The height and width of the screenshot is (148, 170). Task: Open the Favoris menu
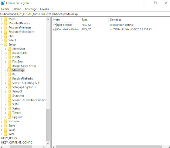click(x=44, y=9)
